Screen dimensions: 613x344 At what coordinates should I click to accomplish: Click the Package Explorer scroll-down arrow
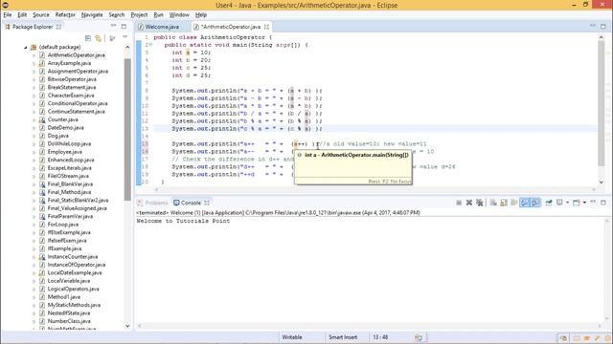127,326
